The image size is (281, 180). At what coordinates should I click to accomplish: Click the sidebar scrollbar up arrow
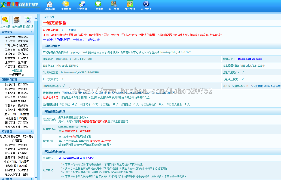[36, 19]
